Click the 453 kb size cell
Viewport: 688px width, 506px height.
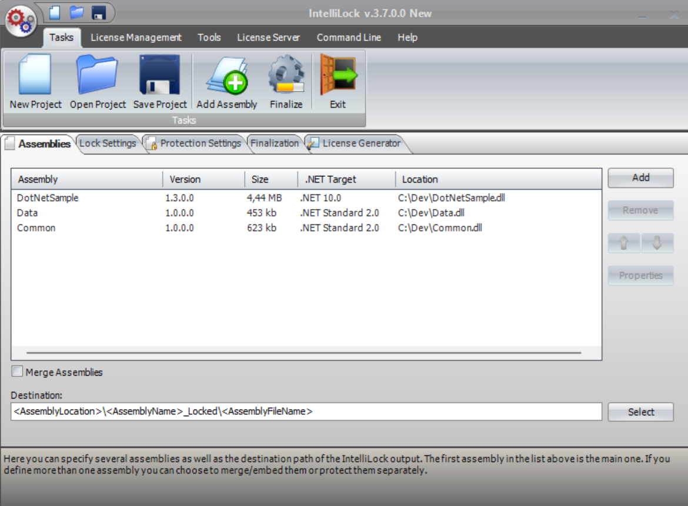click(x=262, y=213)
